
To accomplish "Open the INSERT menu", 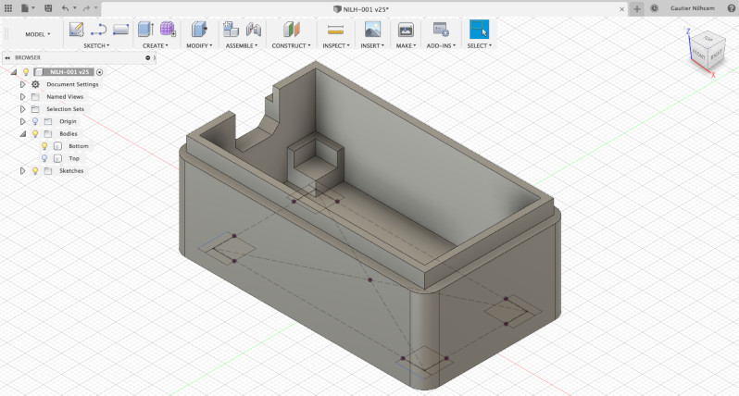I will click(x=372, y=45).
